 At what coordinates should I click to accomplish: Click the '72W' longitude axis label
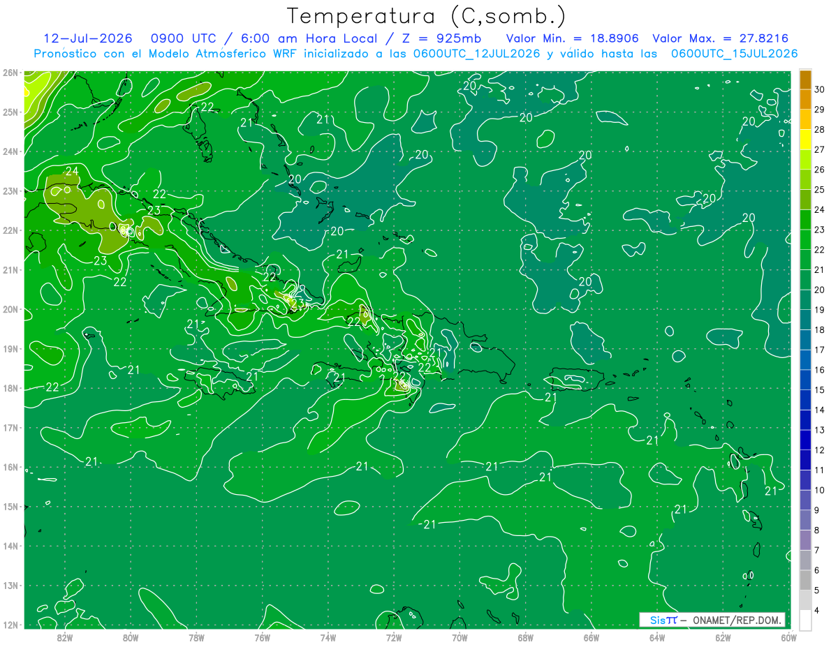(394, 638)
